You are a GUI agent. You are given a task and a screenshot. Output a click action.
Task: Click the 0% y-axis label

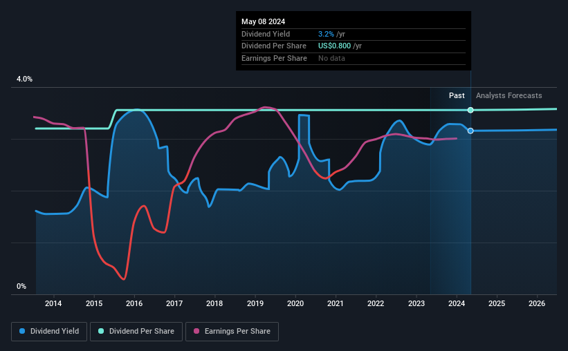(21, 286)
